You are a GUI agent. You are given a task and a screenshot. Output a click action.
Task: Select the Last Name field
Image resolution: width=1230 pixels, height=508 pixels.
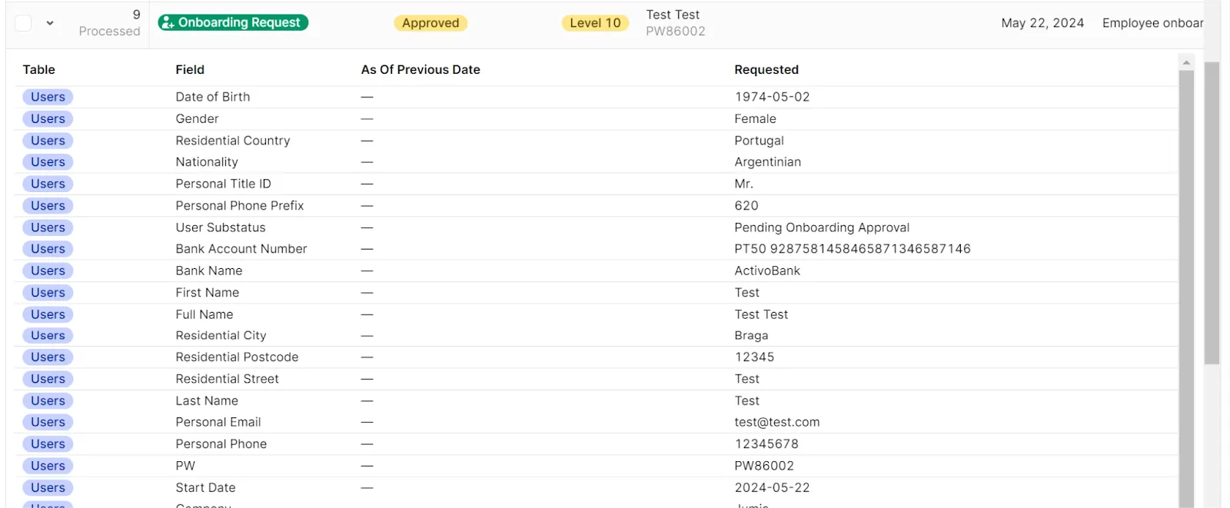click(207, 400)
